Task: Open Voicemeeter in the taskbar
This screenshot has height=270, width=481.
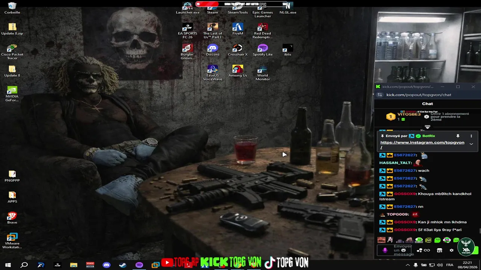Action: [90, 265]
